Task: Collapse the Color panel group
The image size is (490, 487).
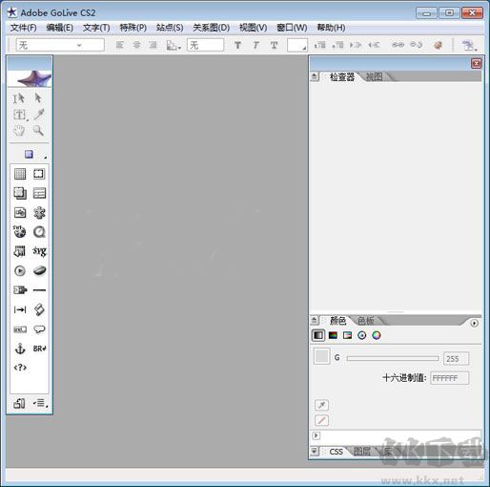Action: coord(314,320)
